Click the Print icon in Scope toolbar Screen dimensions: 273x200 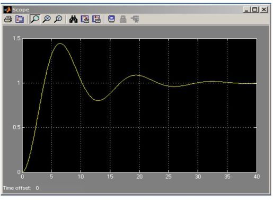pyautogui.click(x=8, y=19)
